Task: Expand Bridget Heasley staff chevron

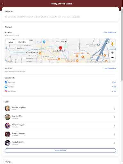Action: pos(114,134)
